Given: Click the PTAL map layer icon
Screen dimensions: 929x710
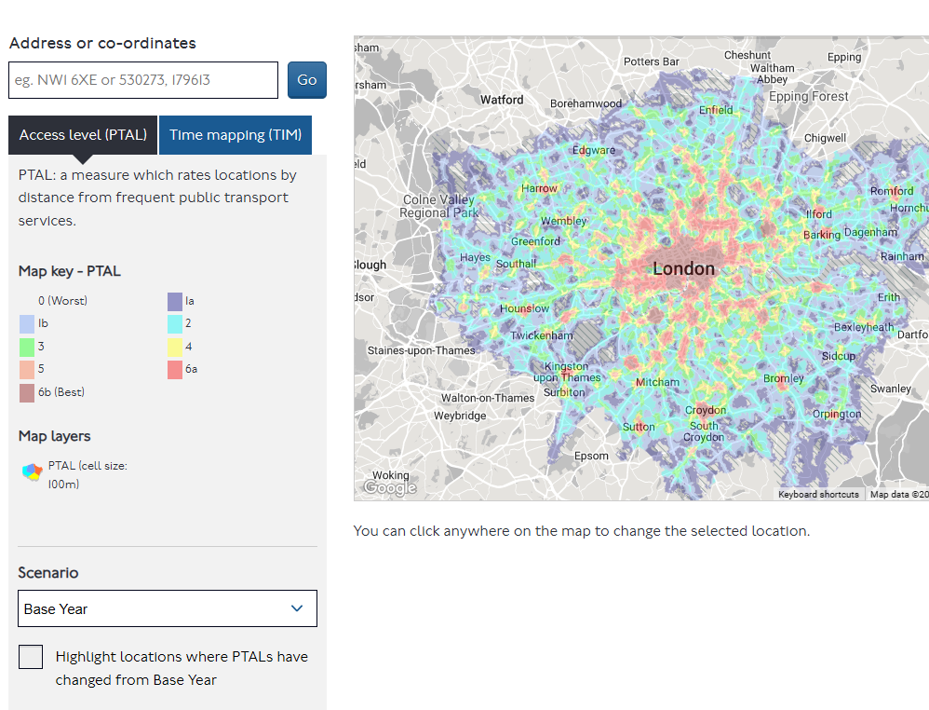Looking at the screenshot, I should [x=32, y=472].
